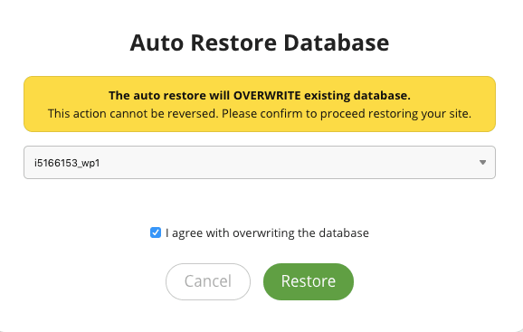Click the bold OVERWRITE warning line

260,95
